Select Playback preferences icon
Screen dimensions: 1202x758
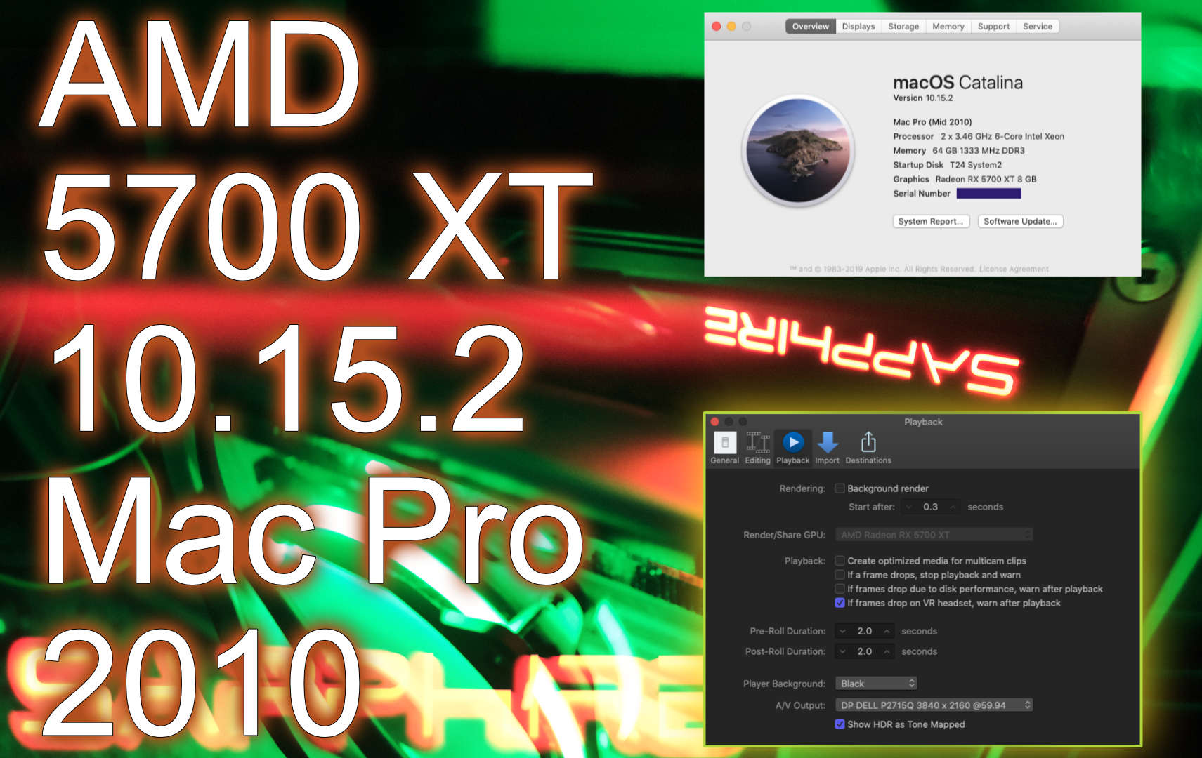pos(792,448)
